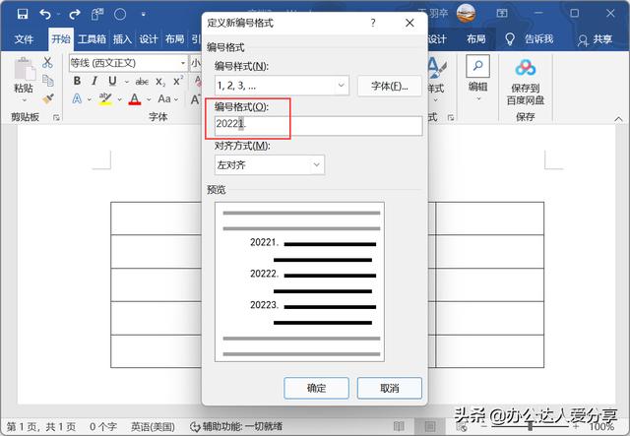Open the 编辑 (Editing) search icon
Image resolution: width=630 pixels, height=436 pixels.
tap(477, 66)
